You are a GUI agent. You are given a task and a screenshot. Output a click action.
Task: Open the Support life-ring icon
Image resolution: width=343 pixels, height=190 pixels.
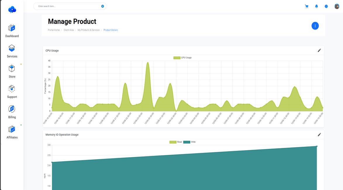click(x=12, y=89)
